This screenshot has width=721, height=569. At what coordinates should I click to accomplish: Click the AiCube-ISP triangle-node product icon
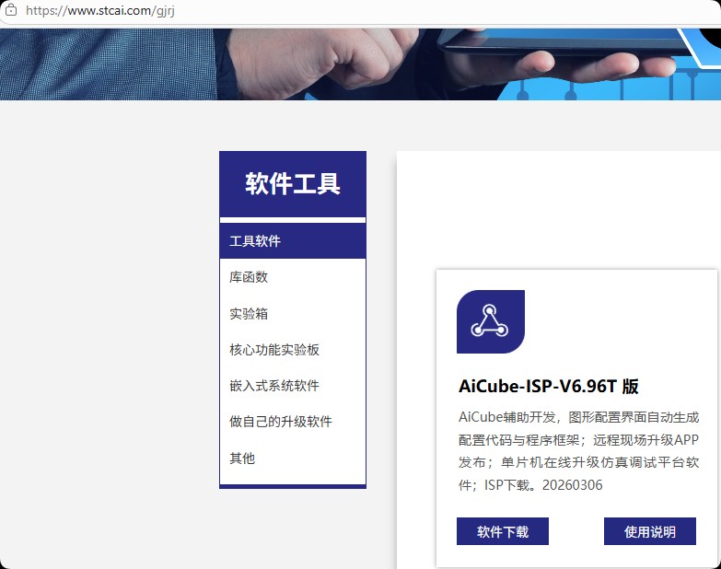pos(490,321)
